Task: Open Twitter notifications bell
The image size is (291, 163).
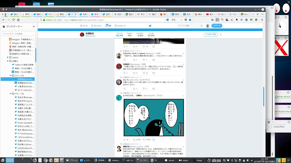Action: [x=108, y=26]
